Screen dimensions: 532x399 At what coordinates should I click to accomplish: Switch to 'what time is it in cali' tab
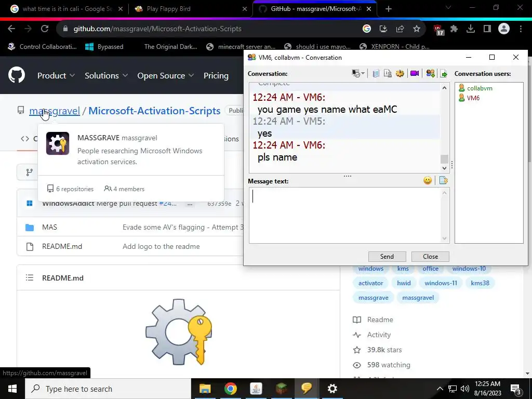66,9
